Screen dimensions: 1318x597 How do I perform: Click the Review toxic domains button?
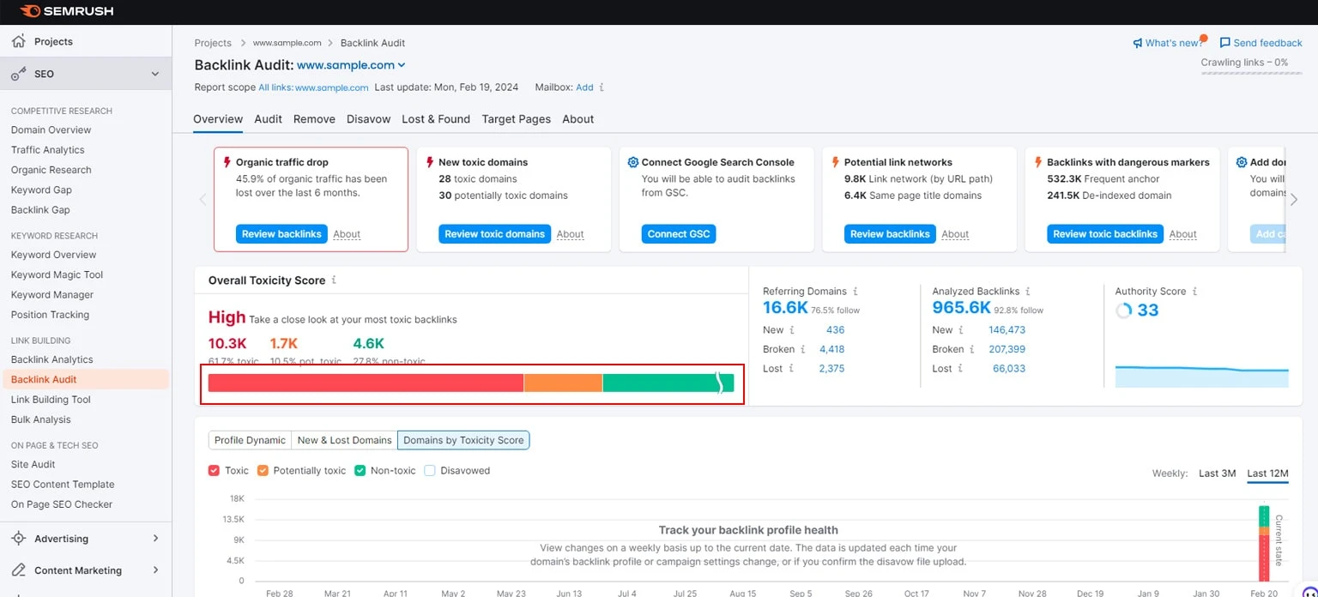494,234
